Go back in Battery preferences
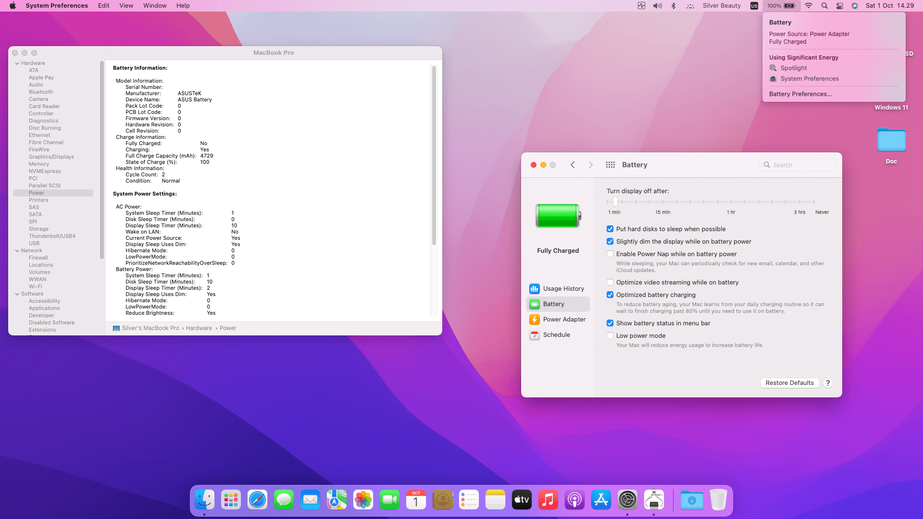This screenshot has width=923, height=519. [573, 165]
